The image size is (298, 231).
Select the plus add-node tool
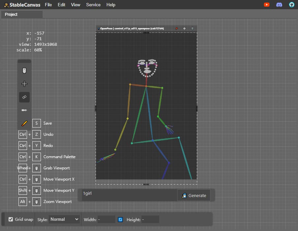[x=24, y=84]
